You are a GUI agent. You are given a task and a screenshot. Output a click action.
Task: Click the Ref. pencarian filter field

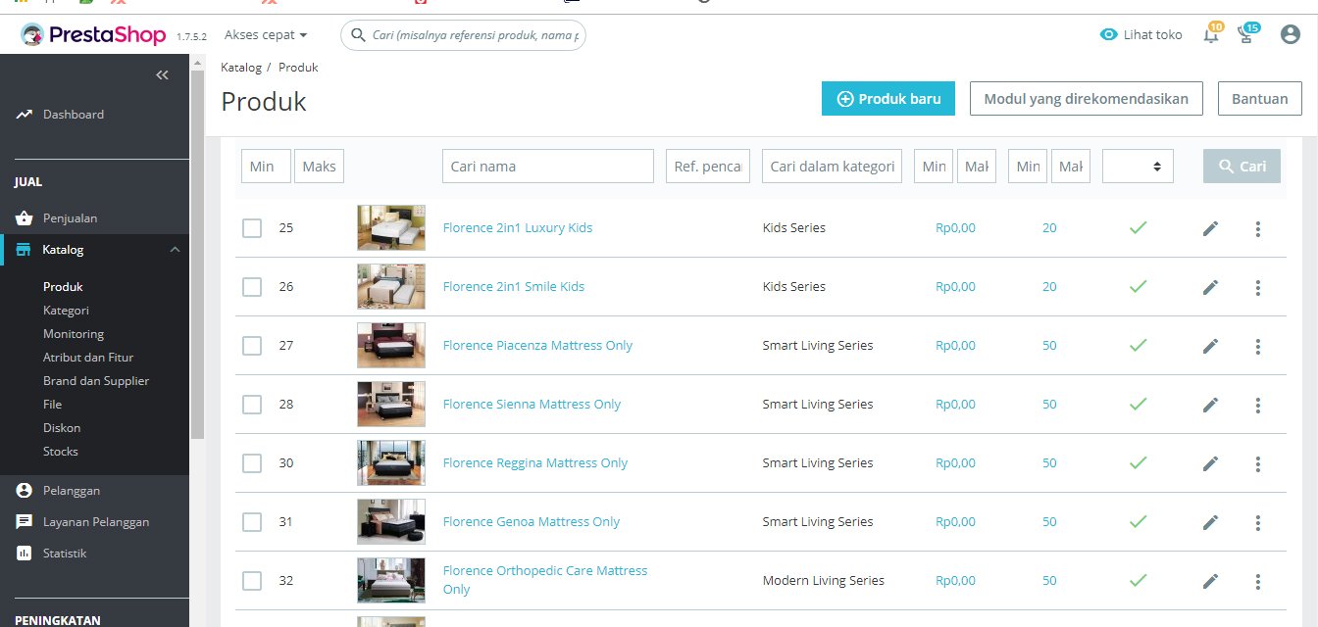point(708,167)
